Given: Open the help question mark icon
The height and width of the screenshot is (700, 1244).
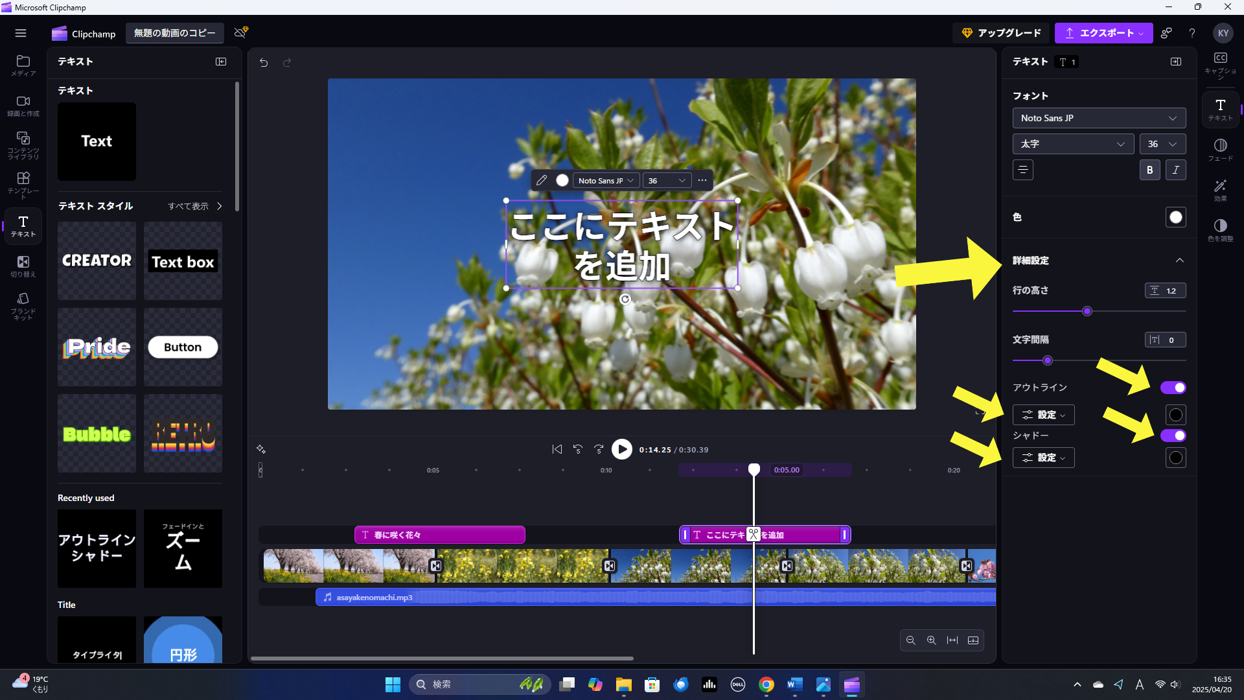Looking at the screenshot, I should [1192, 33].
